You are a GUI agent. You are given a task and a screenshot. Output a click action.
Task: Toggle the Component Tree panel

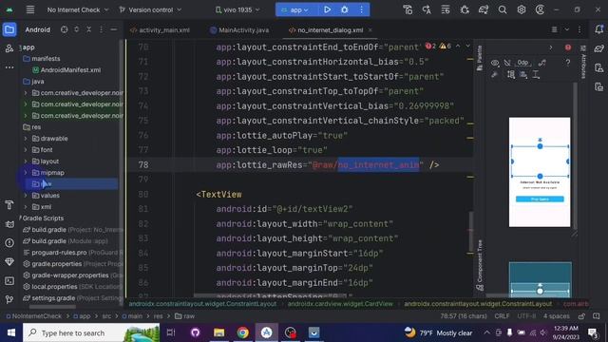tap(480, 265)
